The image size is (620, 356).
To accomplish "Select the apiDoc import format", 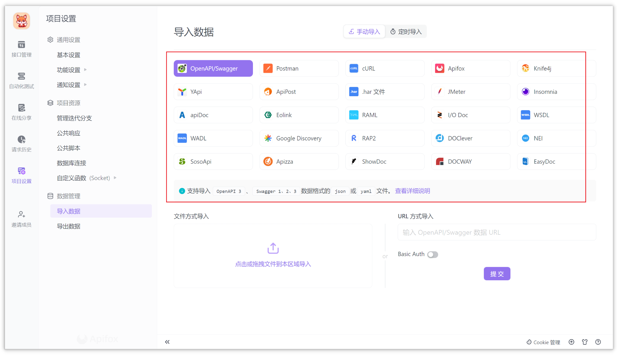I will point(213,115).
